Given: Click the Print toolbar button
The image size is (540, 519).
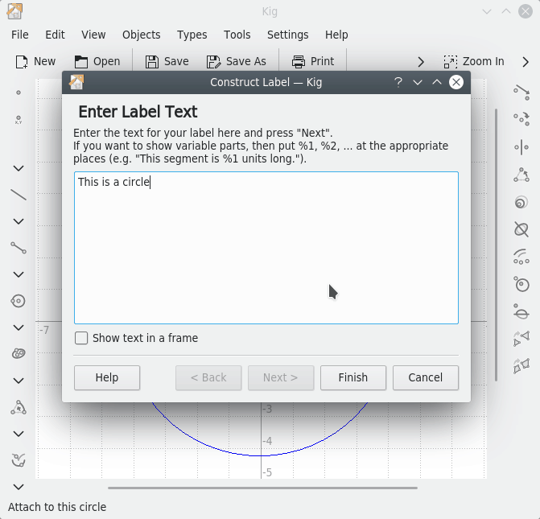Looking at the screenshot, I should (312, 61).
